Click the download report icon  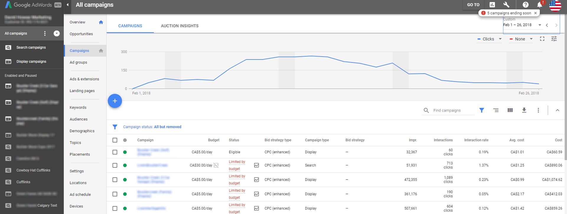click(x=524, y=110)
